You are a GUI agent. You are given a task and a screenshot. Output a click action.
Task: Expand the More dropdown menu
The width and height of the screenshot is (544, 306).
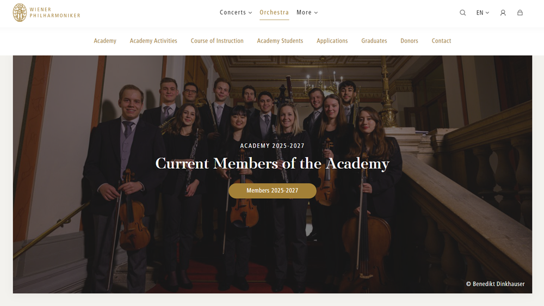307,13
